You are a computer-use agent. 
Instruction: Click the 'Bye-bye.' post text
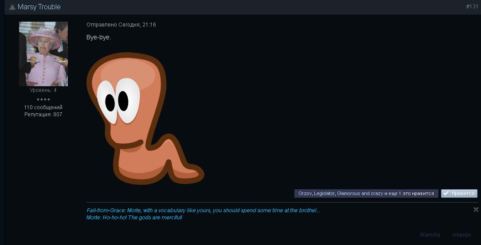point(99,38)
